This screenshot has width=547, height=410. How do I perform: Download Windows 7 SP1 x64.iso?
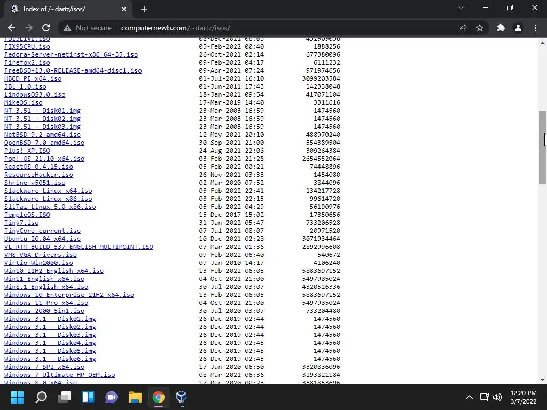[x=44, y=367]
